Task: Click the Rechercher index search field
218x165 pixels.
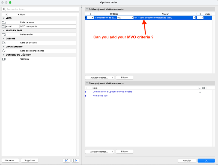Action: pyautogui.click(x=40, y=9)
